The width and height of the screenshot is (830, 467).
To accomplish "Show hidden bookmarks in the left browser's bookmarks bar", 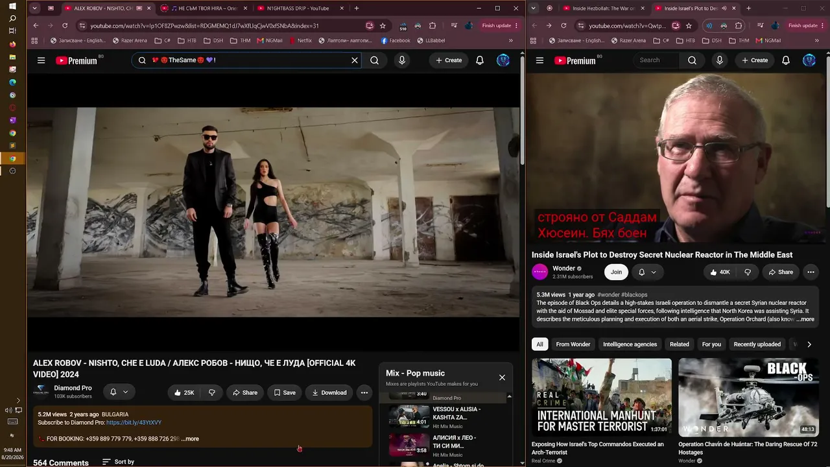I will click(511, 40).
